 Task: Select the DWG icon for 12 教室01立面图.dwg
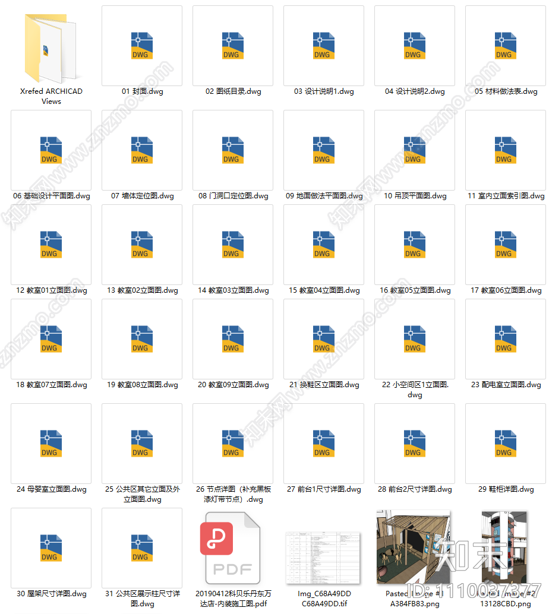51,245
